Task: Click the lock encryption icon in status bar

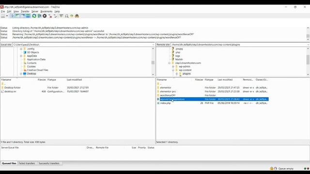Action: coord(272,169)
